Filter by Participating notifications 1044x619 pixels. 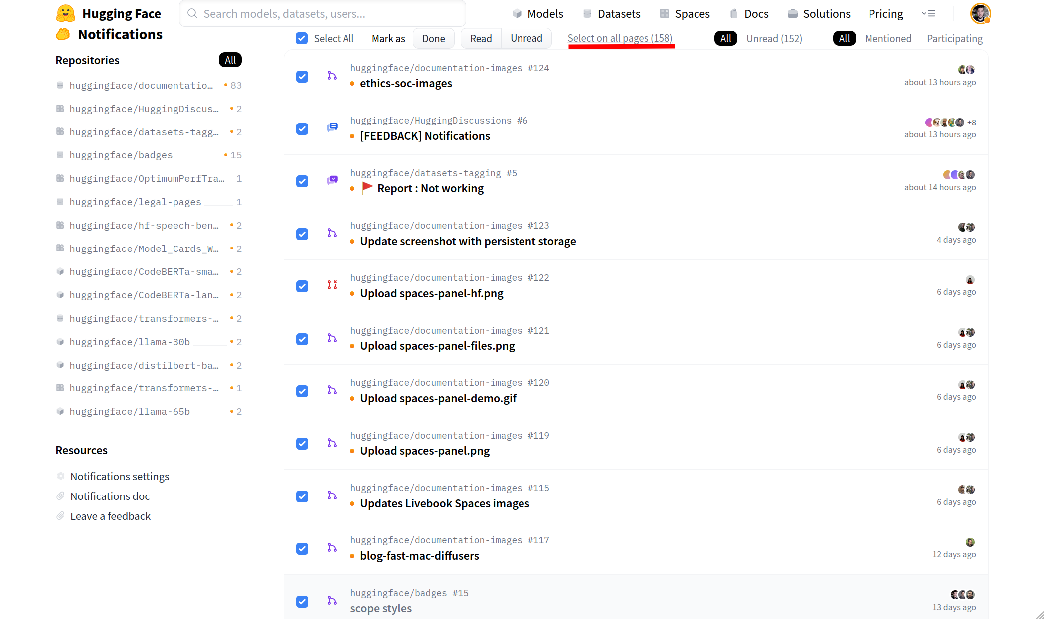coord(954,39)
